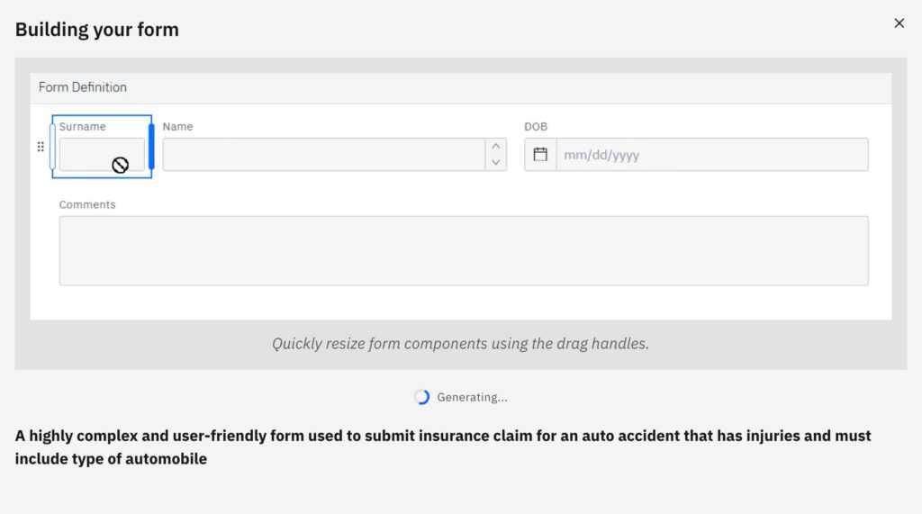Close the Building your form dialog
Screen dimensions: 922x514
899,23
